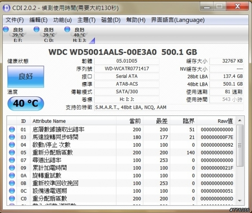This screenshot has width=252, height=213.
Task: Click the attribute list scroll down arrow
Action: (240, 201)
